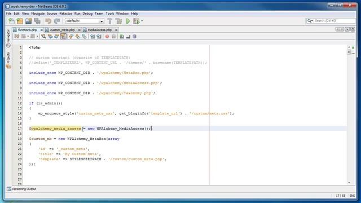Open the Debug Project dropdown arrow
This screenshot has height=203, width=361.
coord(142,21)
